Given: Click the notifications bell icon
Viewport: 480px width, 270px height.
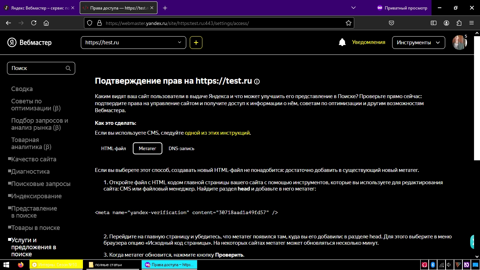Looking at the screenshot, I should (342, 43).
